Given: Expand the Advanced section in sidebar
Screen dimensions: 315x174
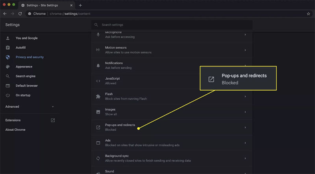Looking at the screenshot, I should tap(53, 107).
